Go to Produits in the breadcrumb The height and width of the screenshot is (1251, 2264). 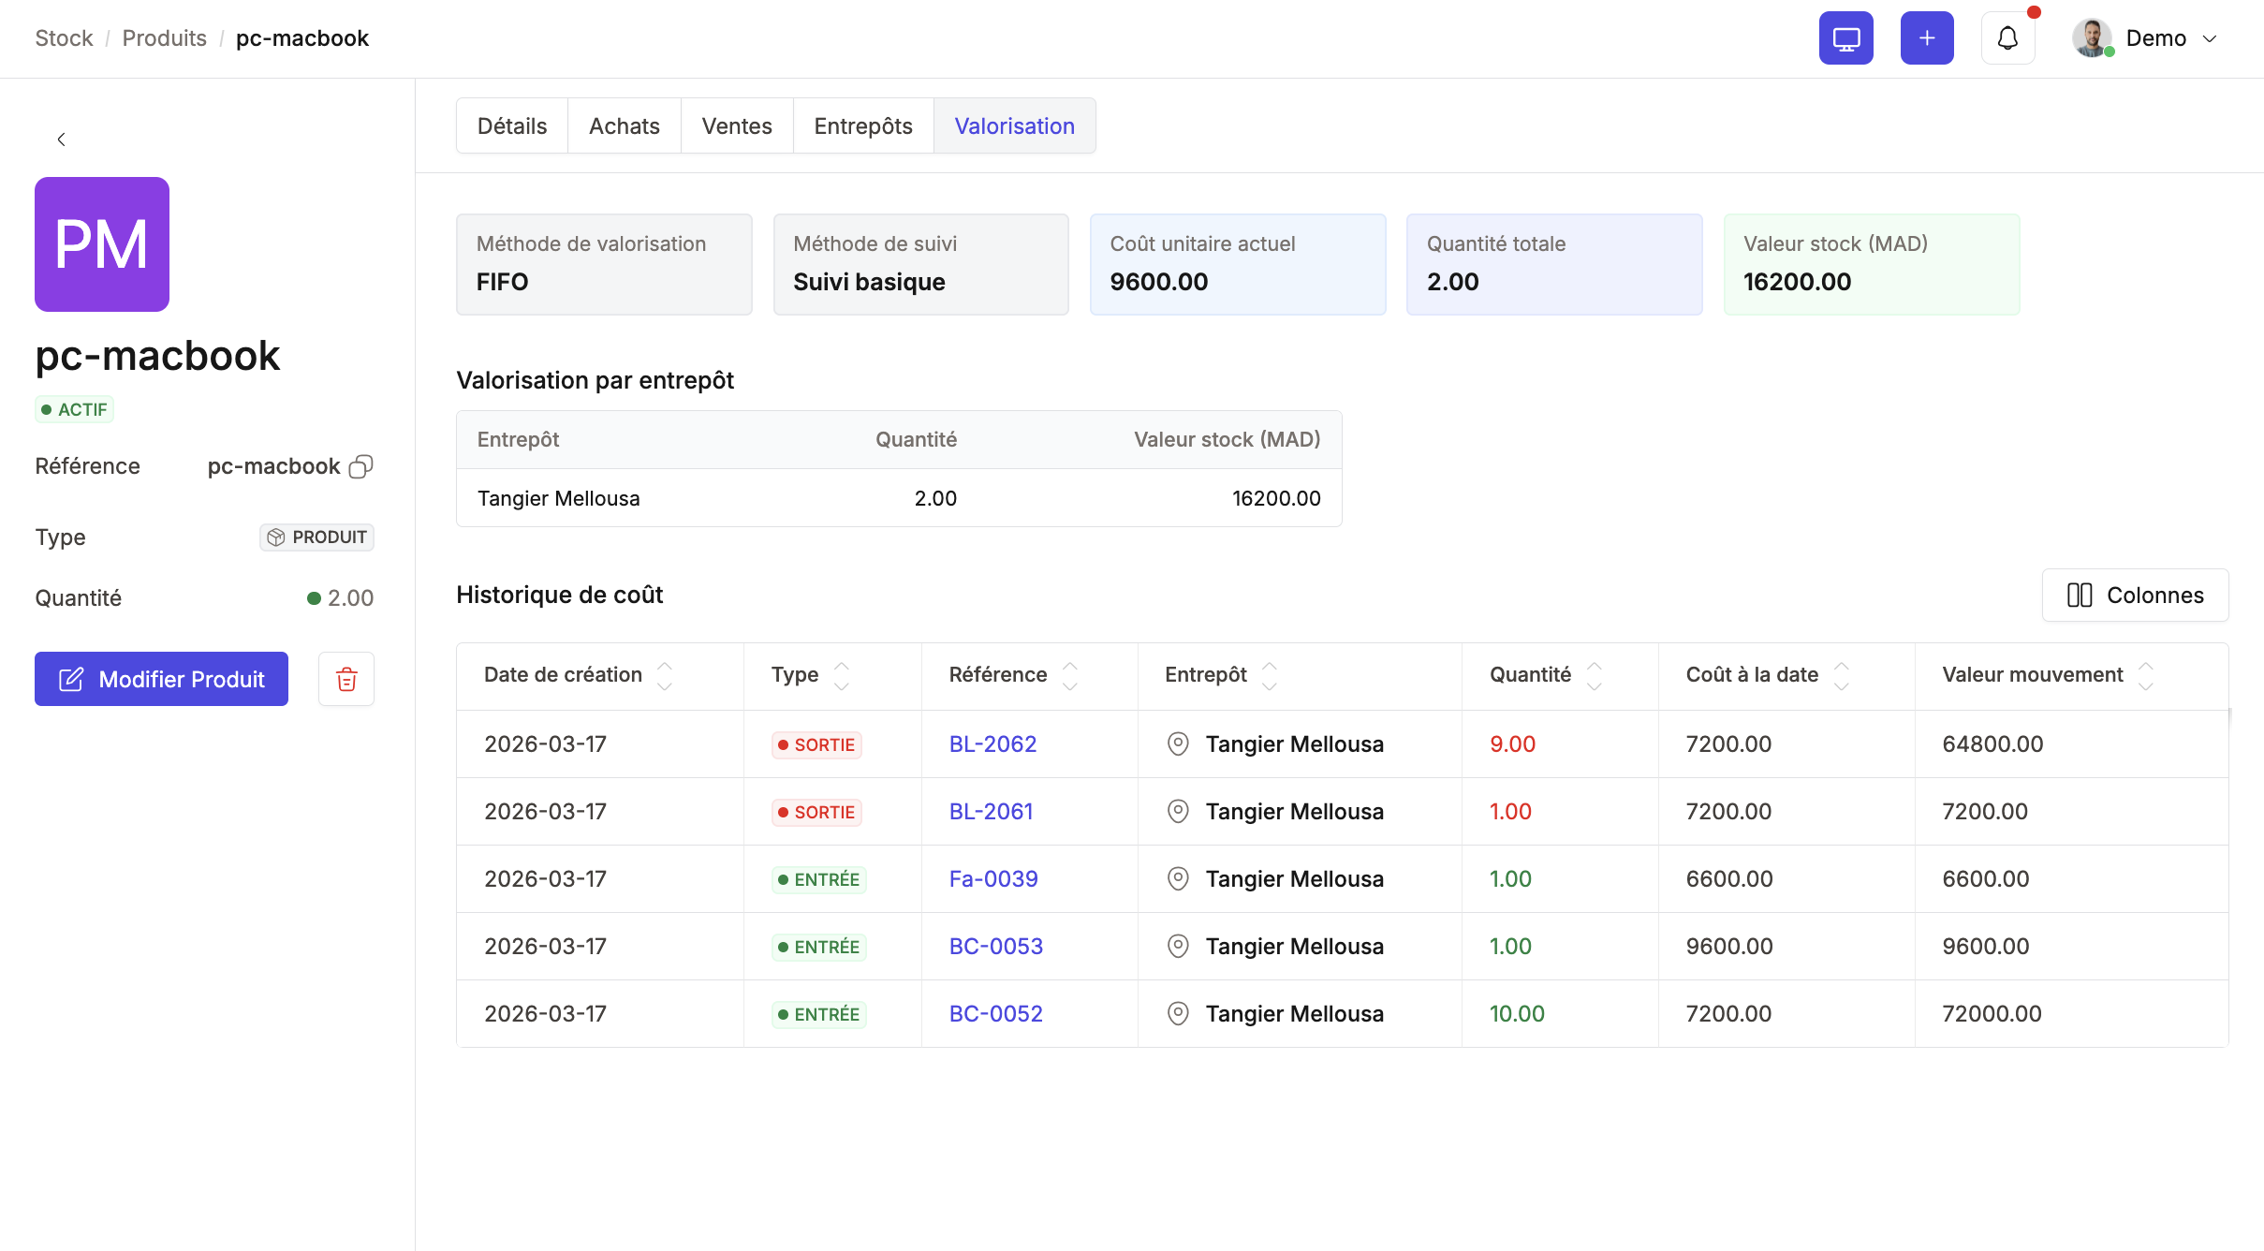tap(165, 38)
